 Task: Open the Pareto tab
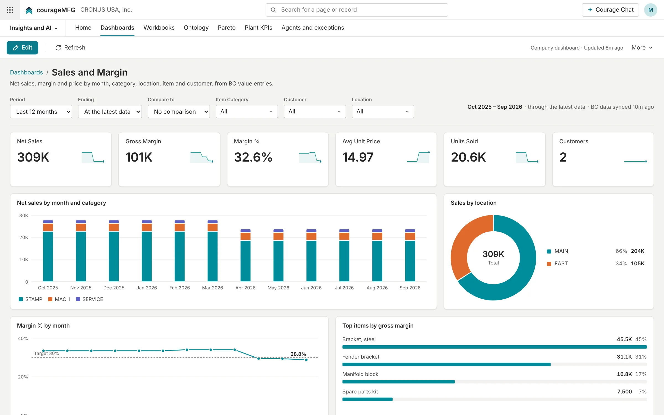(x=227, y=28)
